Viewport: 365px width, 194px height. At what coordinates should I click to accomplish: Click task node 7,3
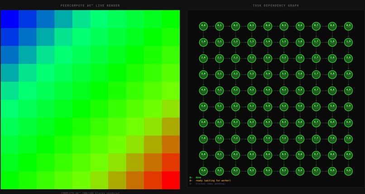[x=252, y=139]
